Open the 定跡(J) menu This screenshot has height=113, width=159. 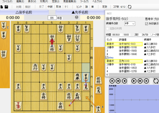pos(56,1)
